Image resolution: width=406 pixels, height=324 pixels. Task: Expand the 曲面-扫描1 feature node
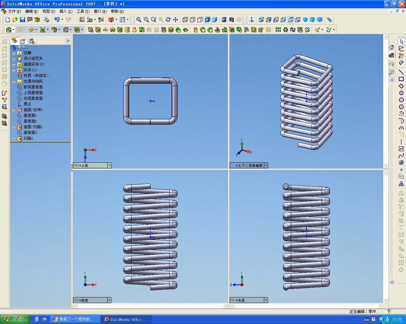coord(14,128)
